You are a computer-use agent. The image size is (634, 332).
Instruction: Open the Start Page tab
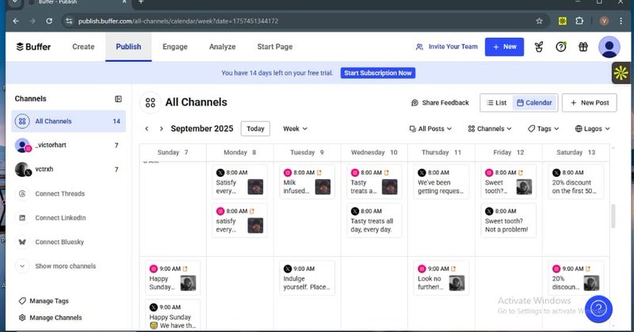pyautogui.click(x=275, y=47)
